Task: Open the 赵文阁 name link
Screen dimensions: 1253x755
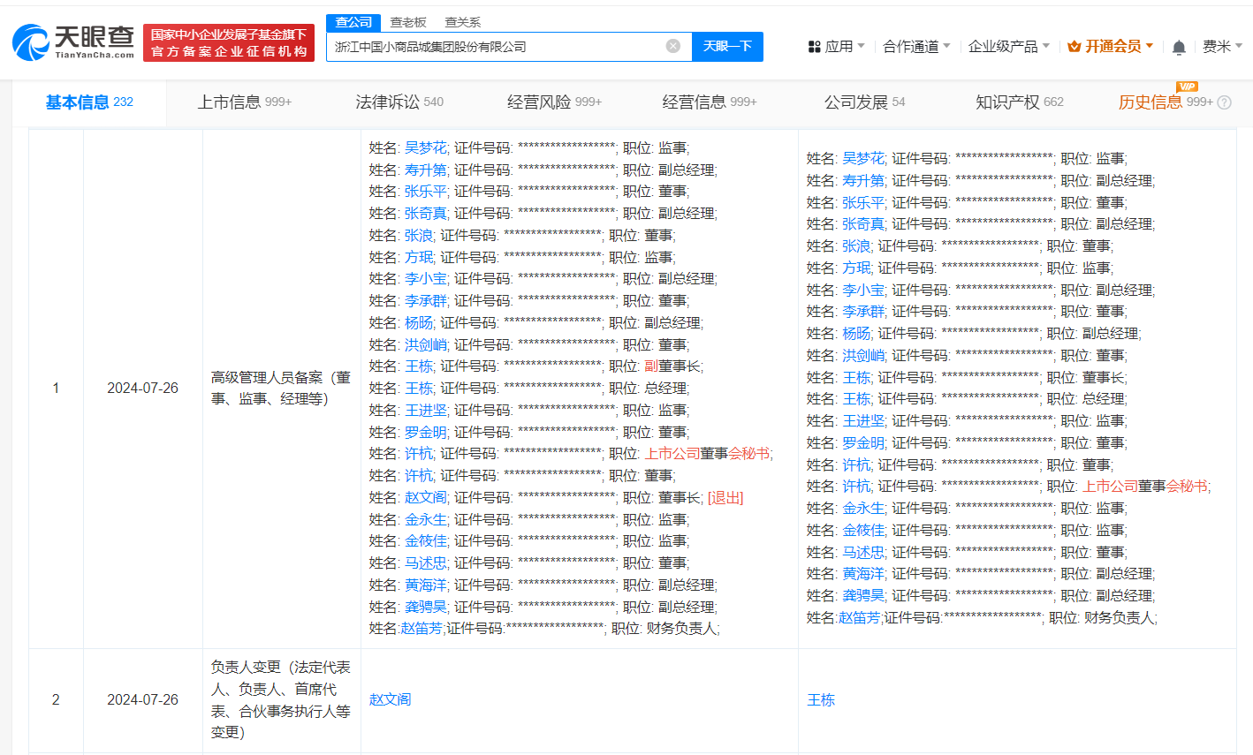Action: point(390,699)
